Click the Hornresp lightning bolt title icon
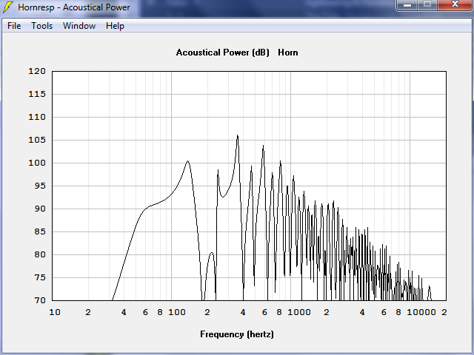The width and height of the screenshot is (474, 355). tap(8, 7)
